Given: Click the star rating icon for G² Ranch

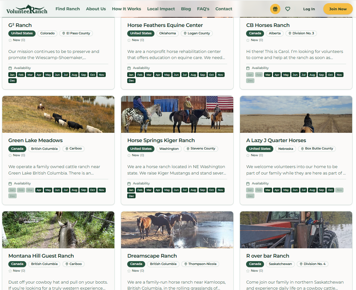Looking at the screenshot, I should tap(10, 40).
